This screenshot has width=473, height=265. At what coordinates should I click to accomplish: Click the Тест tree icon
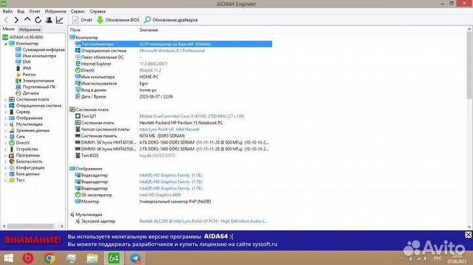coord(12,180)
